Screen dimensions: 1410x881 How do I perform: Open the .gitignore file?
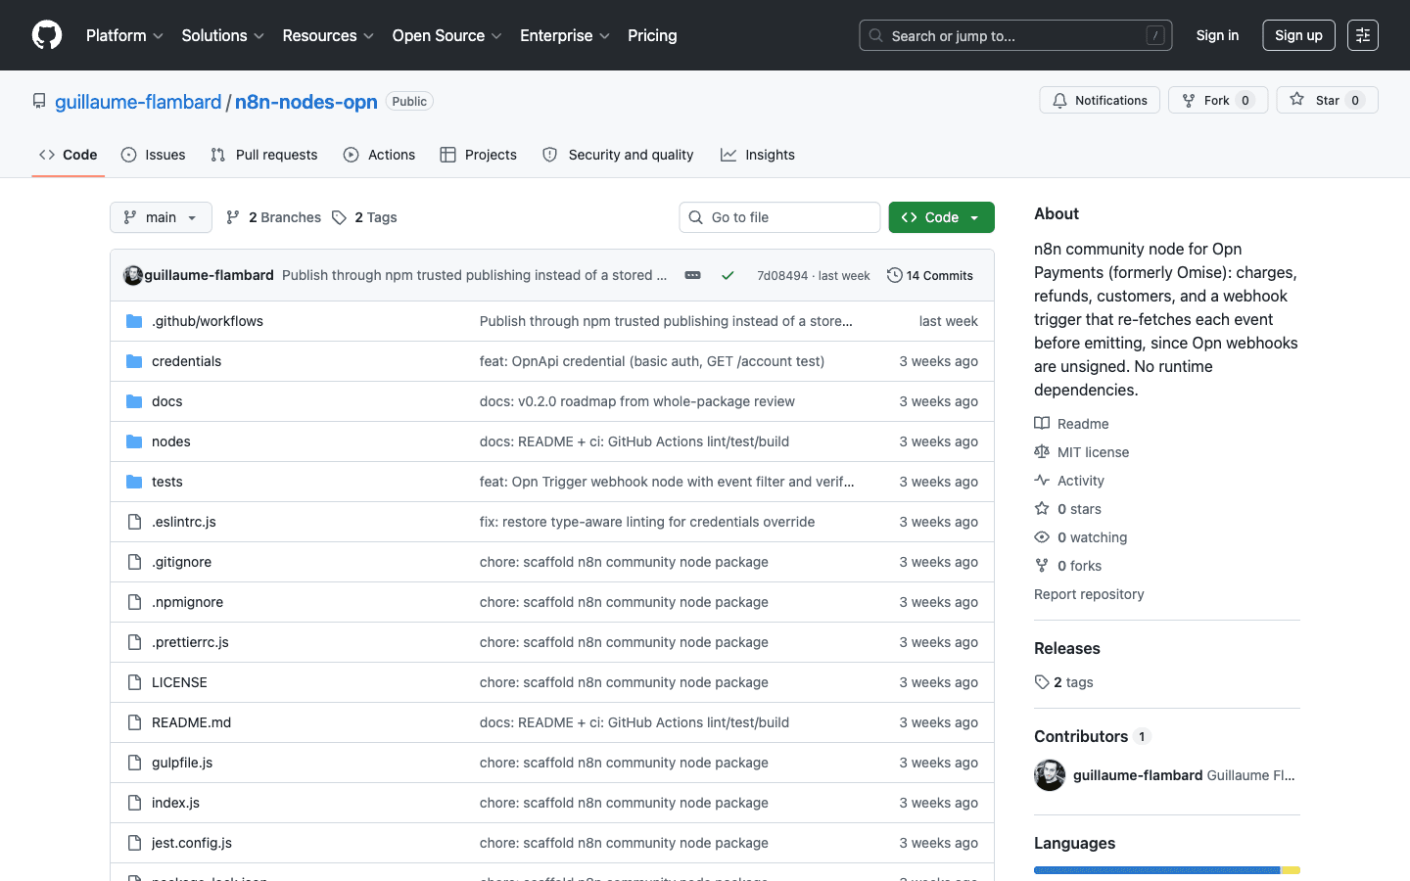[x=181, y=562]
